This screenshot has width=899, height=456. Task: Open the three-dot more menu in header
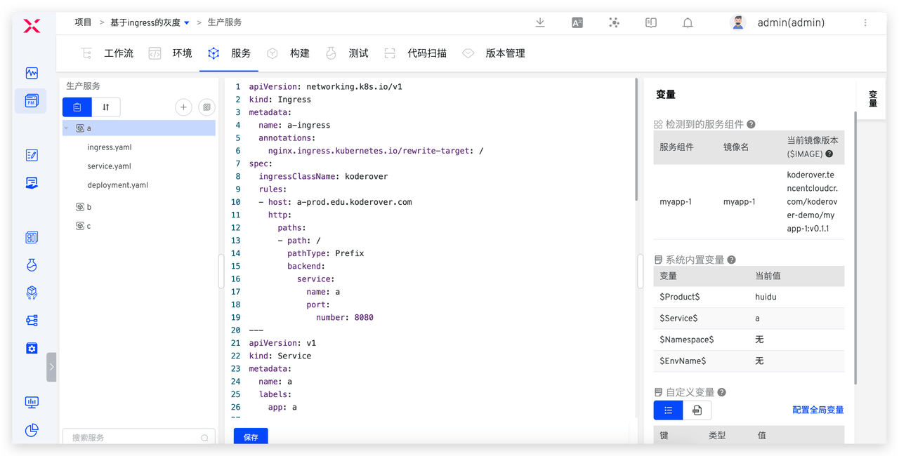click(865, 22)
